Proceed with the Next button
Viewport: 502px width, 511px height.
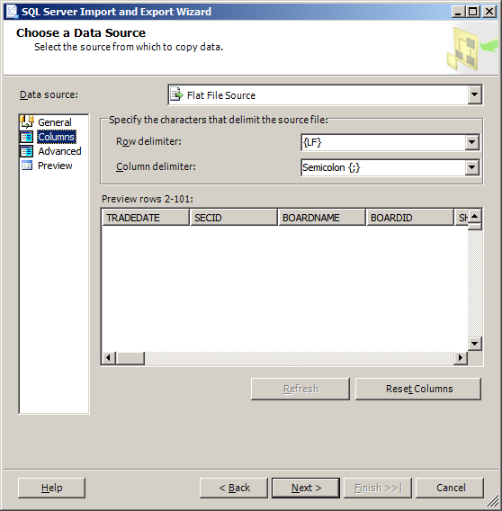pos(306,488)
